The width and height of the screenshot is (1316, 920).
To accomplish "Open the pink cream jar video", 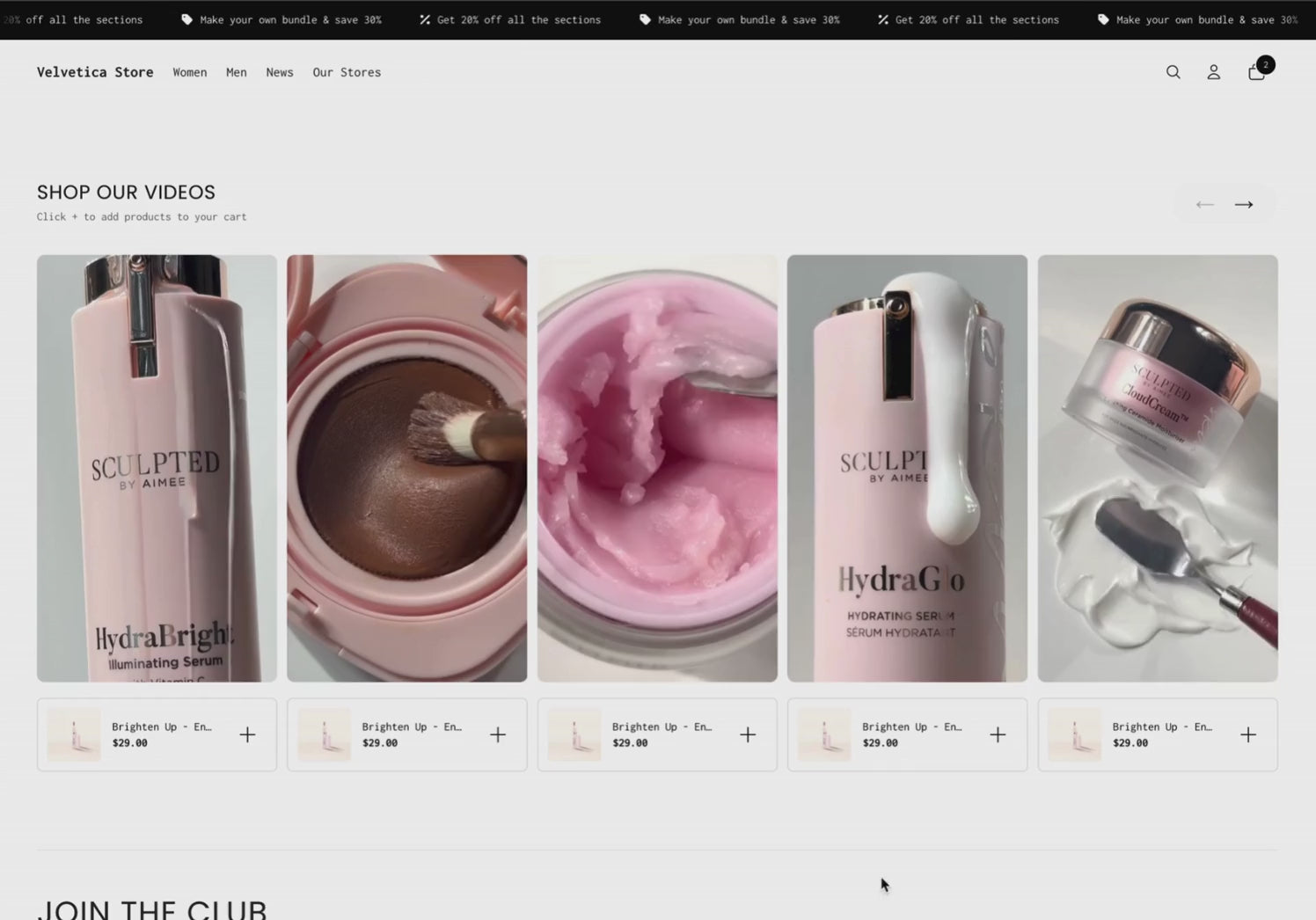I will click(656, 468).
